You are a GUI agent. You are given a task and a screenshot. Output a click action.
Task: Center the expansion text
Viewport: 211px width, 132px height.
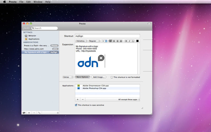(x=114, y=41)
